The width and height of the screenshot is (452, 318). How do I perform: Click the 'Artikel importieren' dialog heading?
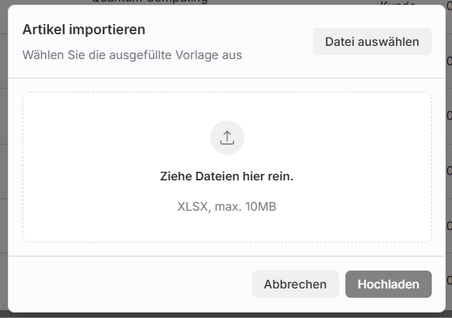tap(83, 30)
